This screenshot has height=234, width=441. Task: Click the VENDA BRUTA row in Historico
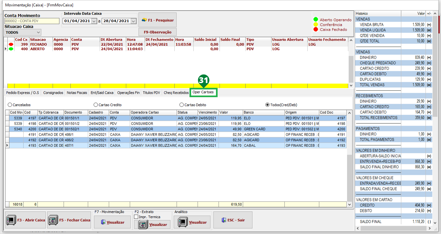394,24
